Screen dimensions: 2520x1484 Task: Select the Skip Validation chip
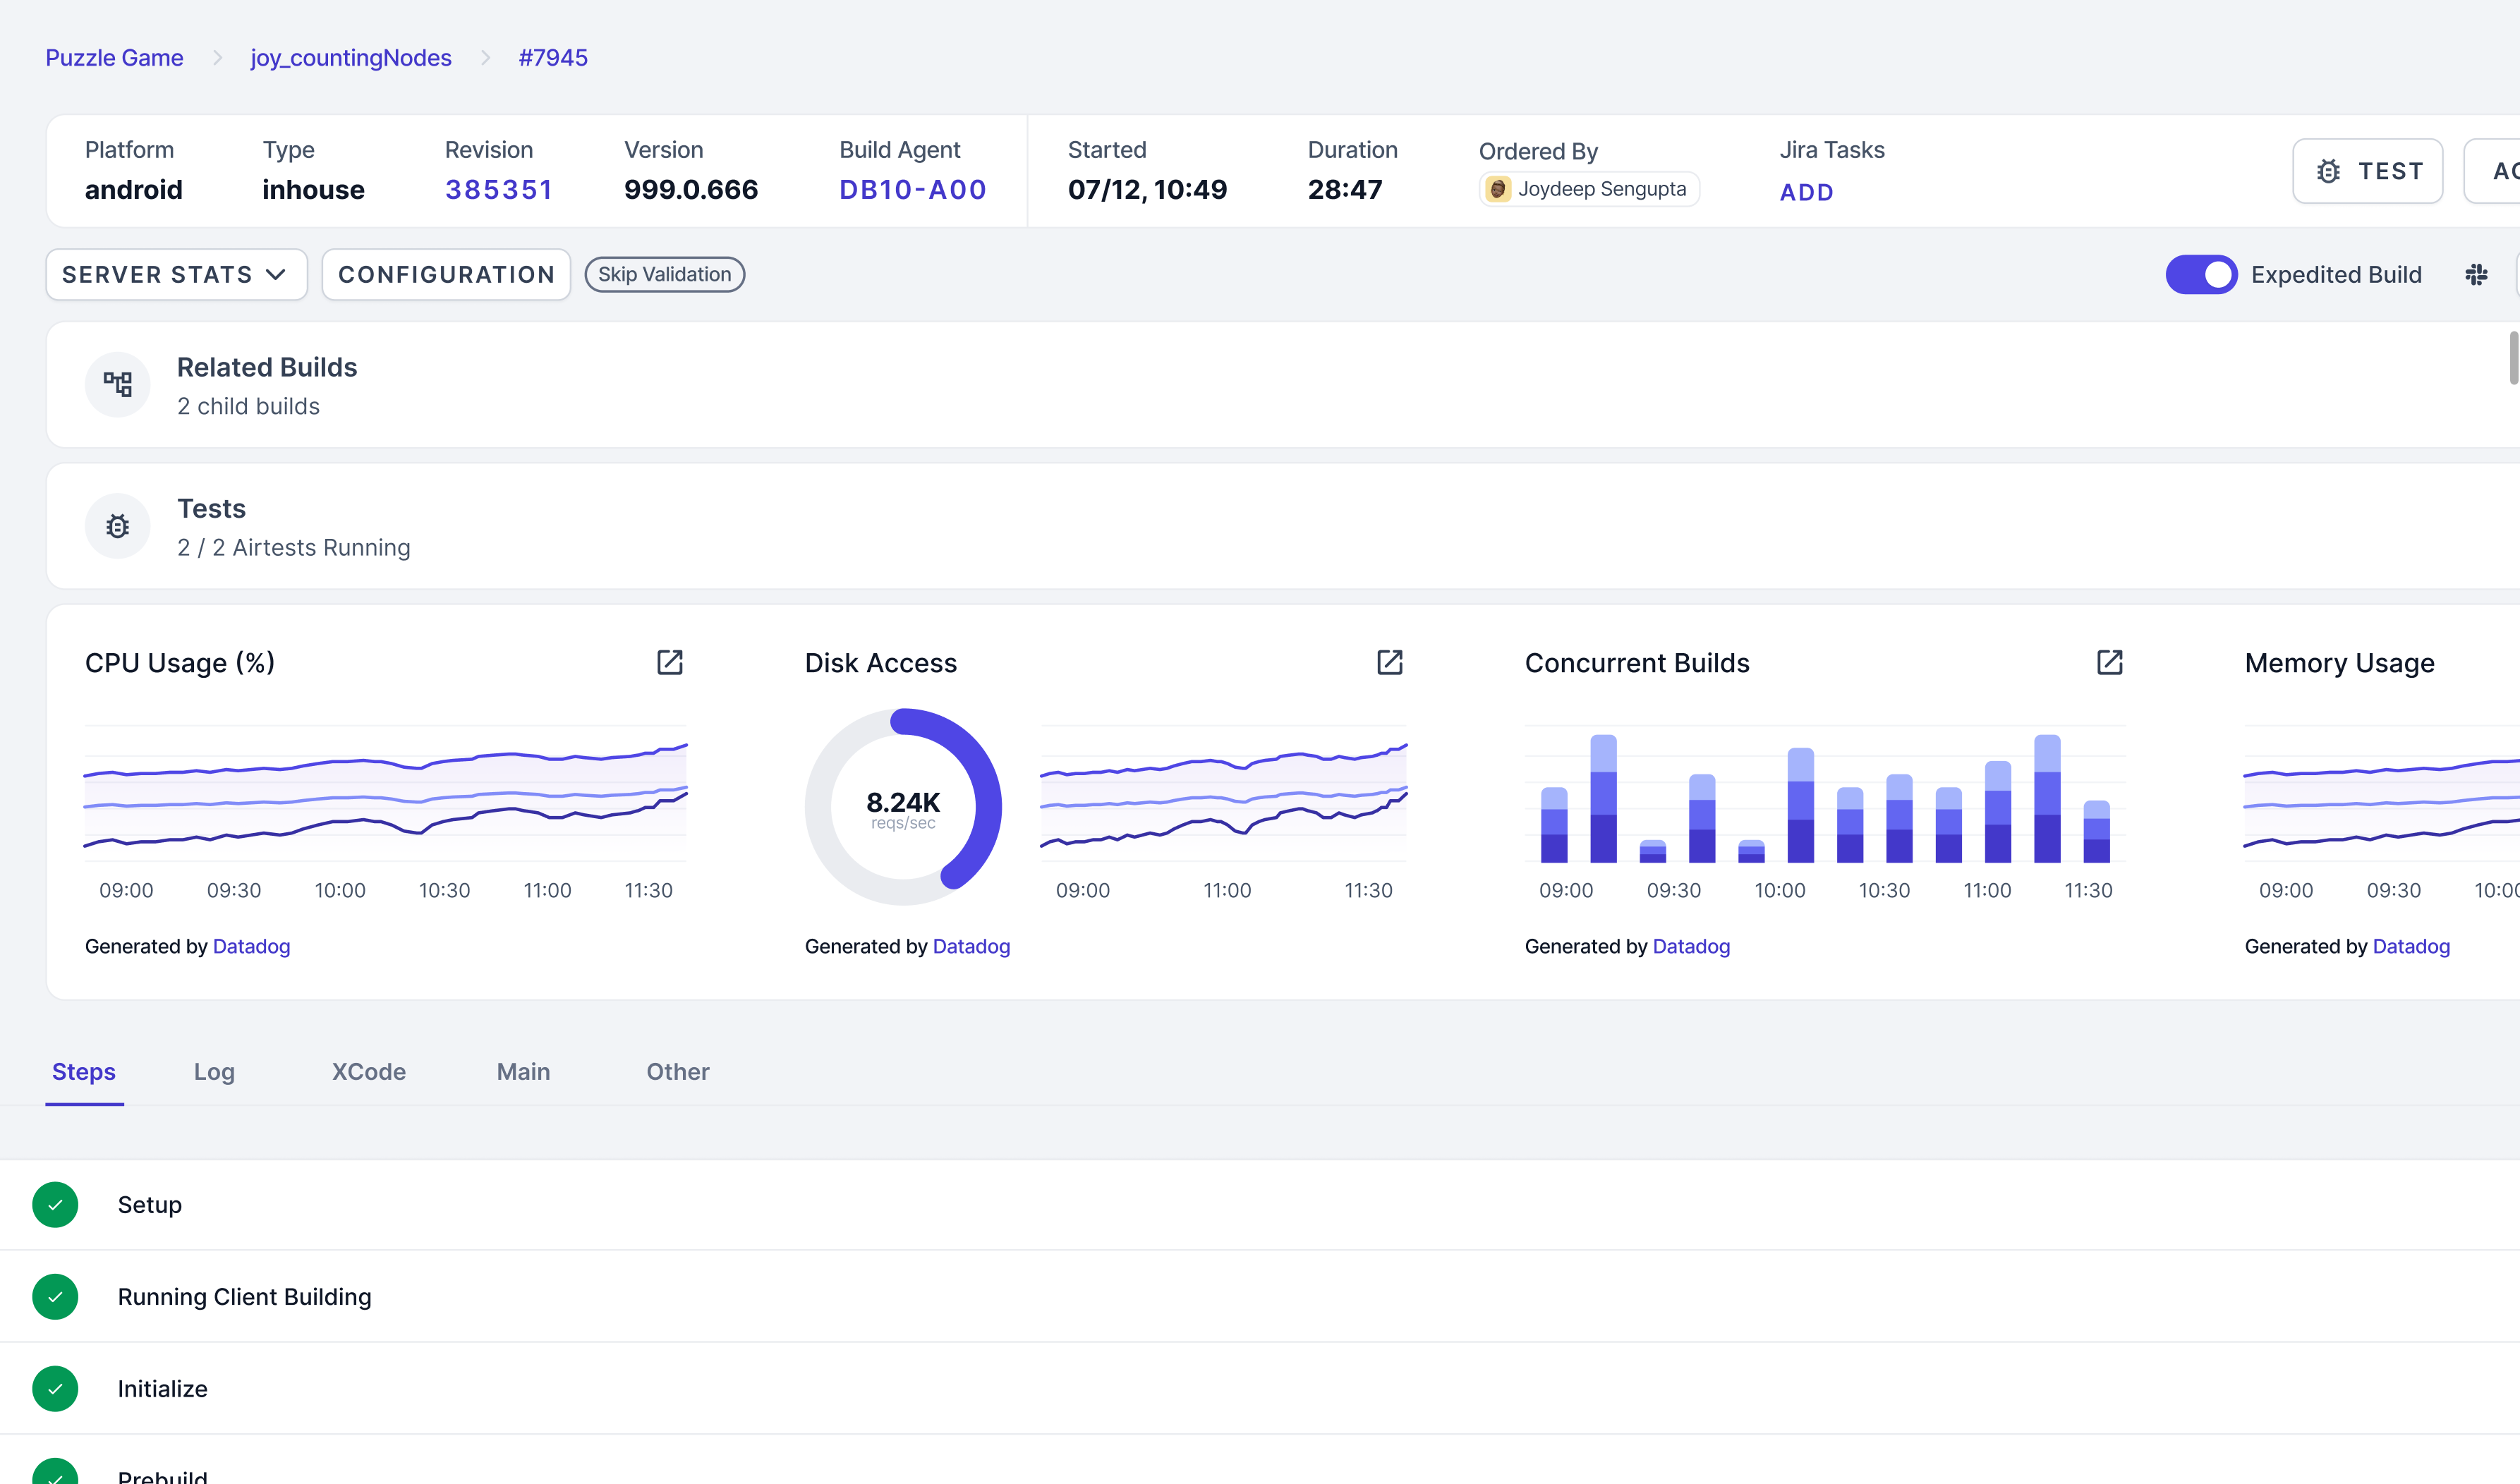(x=664, y=274)
